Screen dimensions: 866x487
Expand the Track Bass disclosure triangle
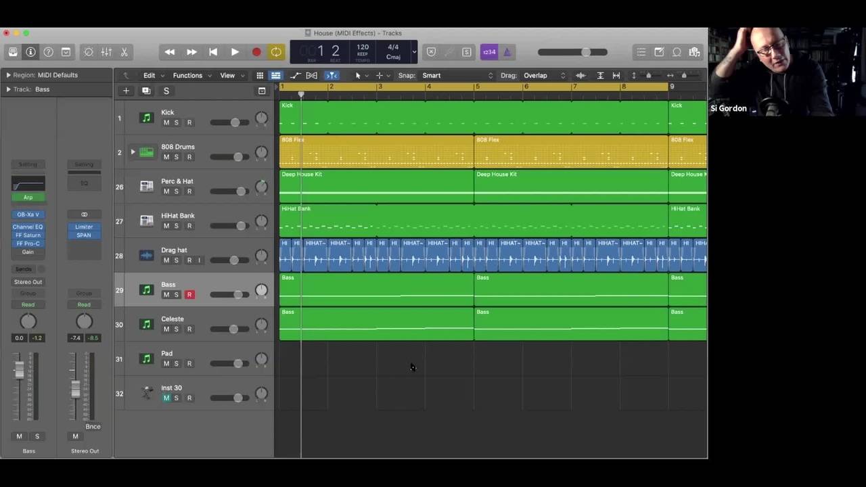point(8,89)
